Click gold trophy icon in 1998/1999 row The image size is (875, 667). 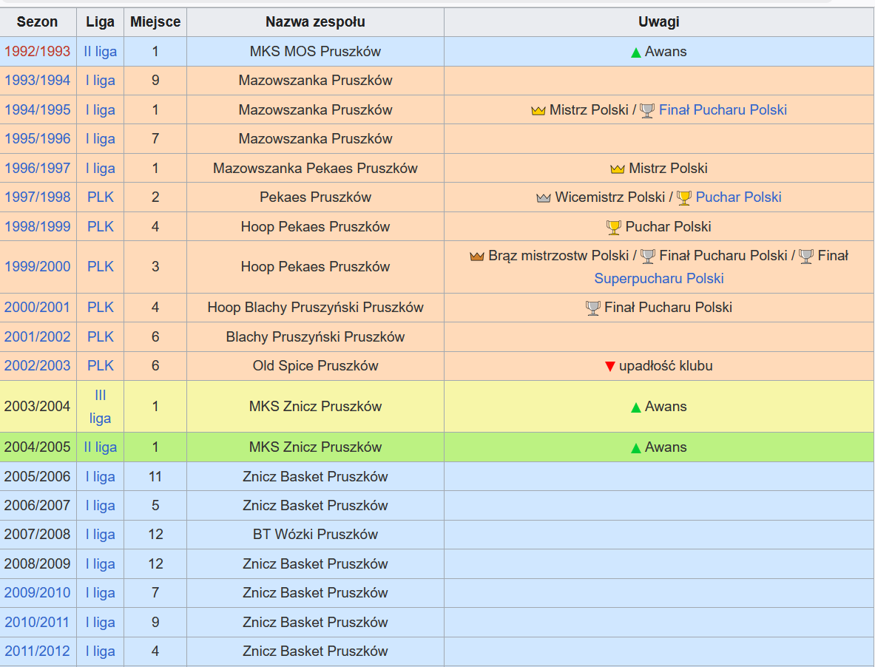coord(613,227)
